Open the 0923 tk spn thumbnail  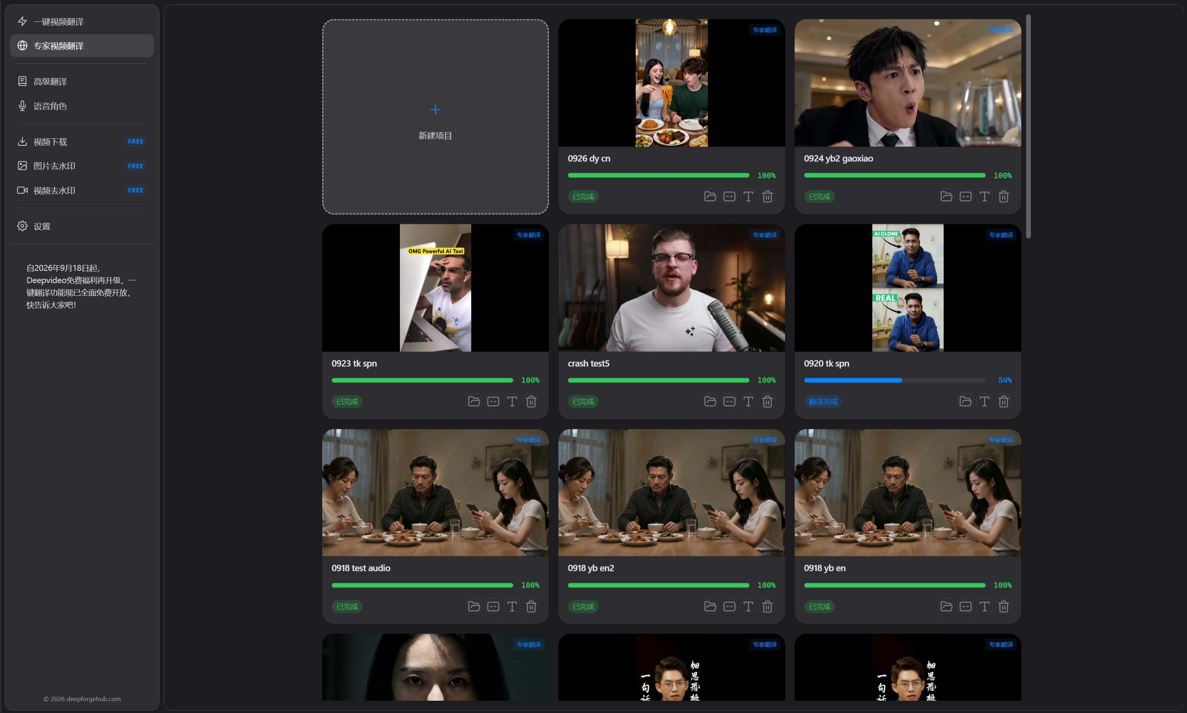pos(435,288)
